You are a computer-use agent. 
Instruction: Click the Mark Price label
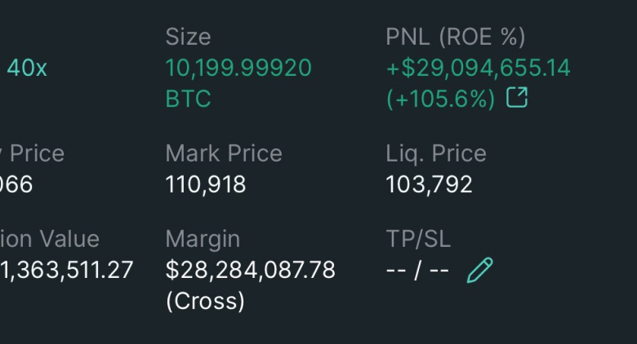pos(224,154)
